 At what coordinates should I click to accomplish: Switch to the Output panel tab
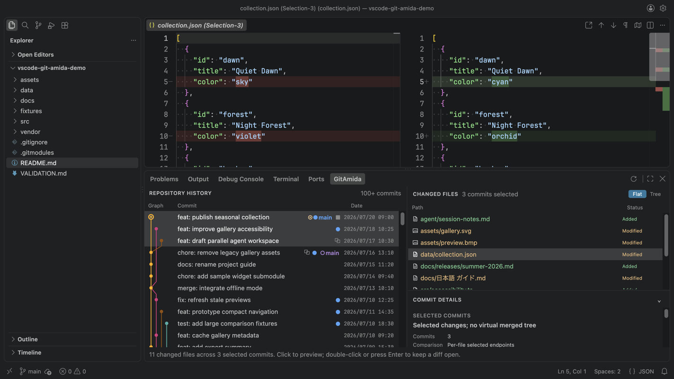pos(198,179)
